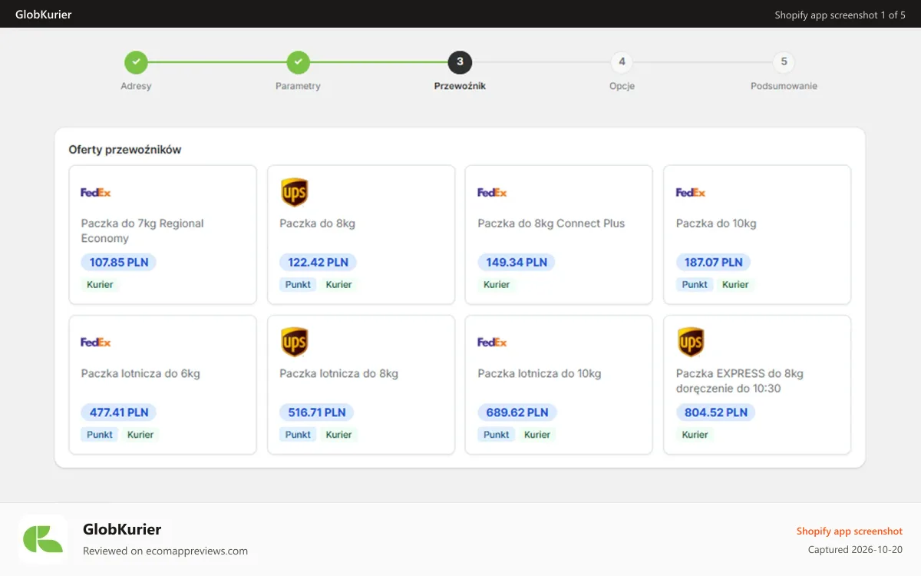The image size is (921, 576).
Task: Go back to completed Adresy step checkmark
Action: click(x=136, y=62)
